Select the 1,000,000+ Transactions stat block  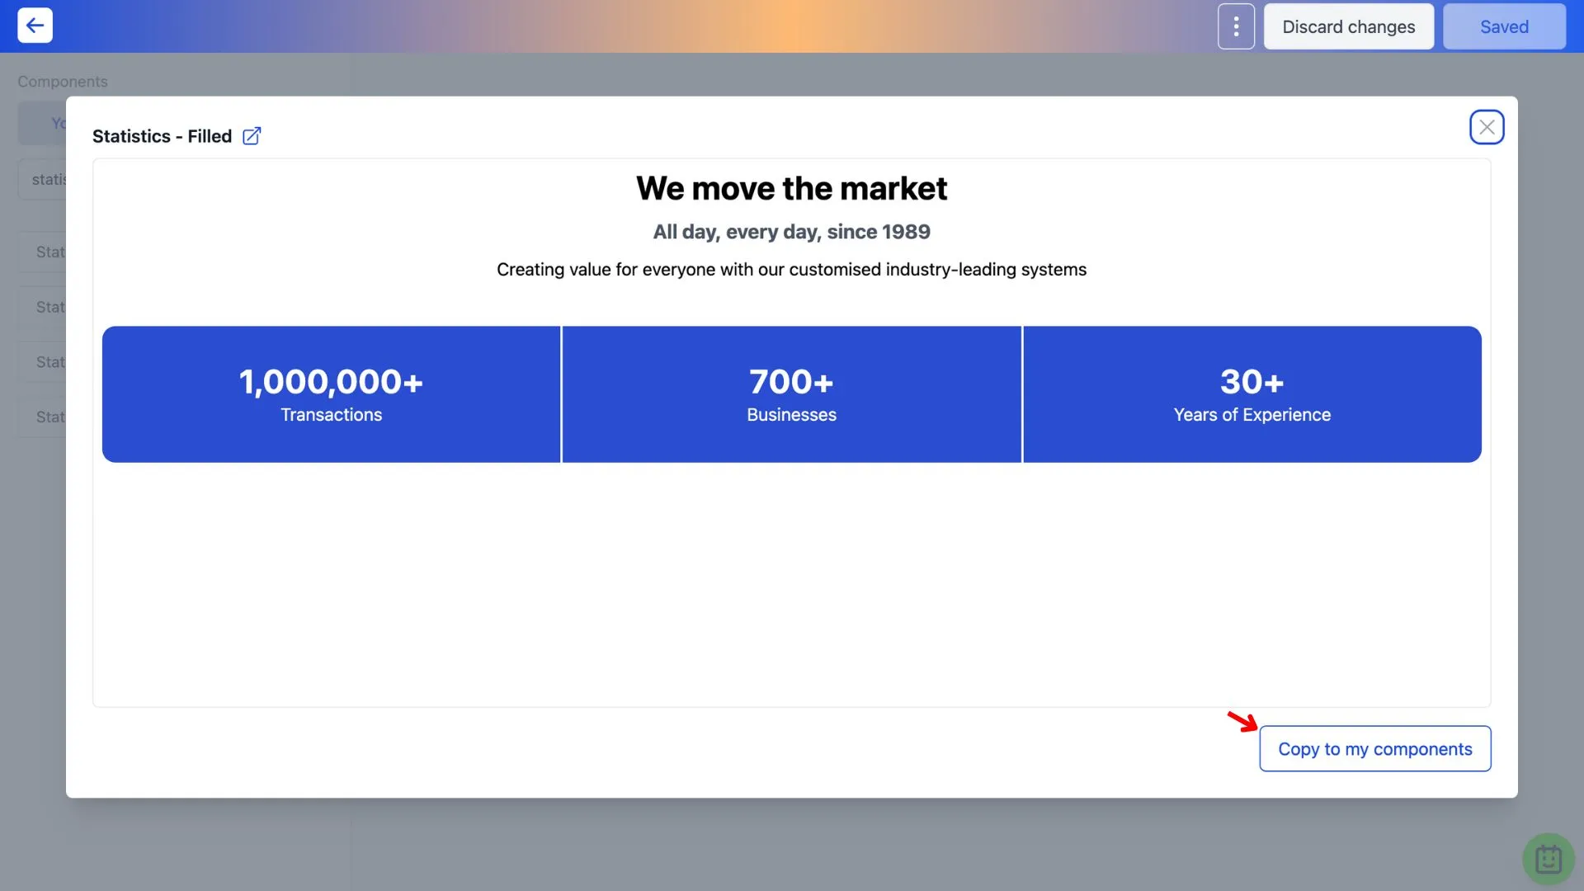pyautogui.click(x=331, y=394)
